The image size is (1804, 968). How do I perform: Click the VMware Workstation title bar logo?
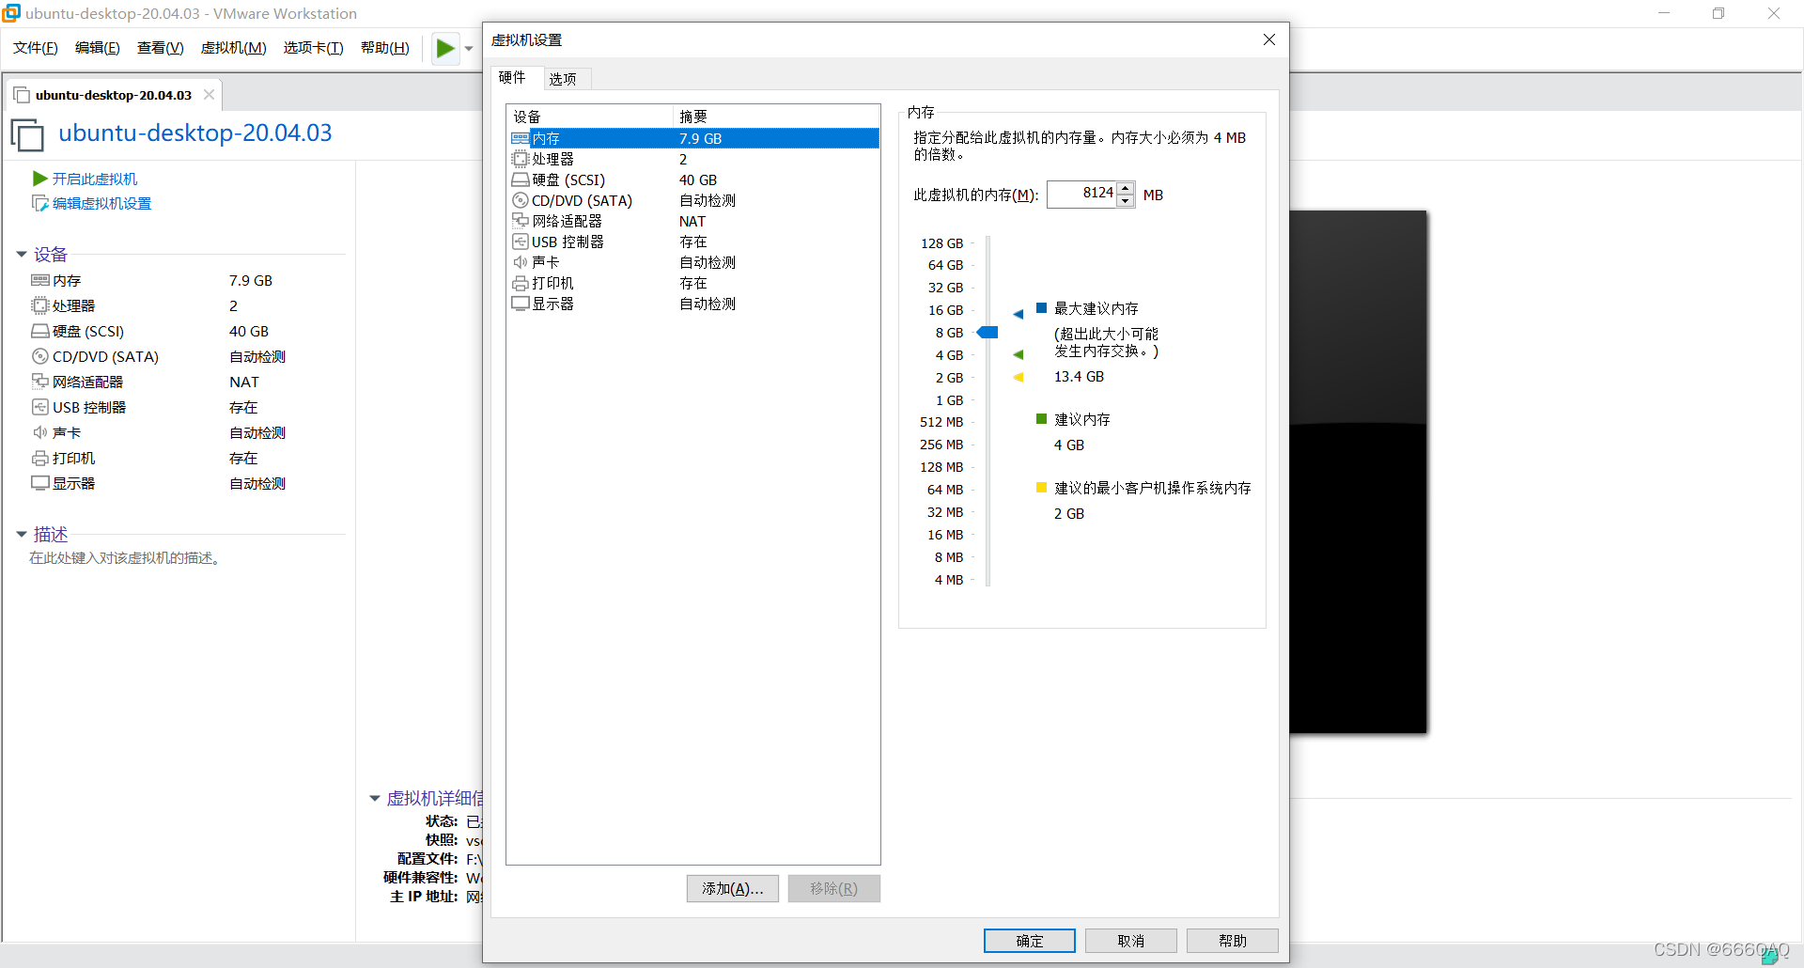click(11, 13)
